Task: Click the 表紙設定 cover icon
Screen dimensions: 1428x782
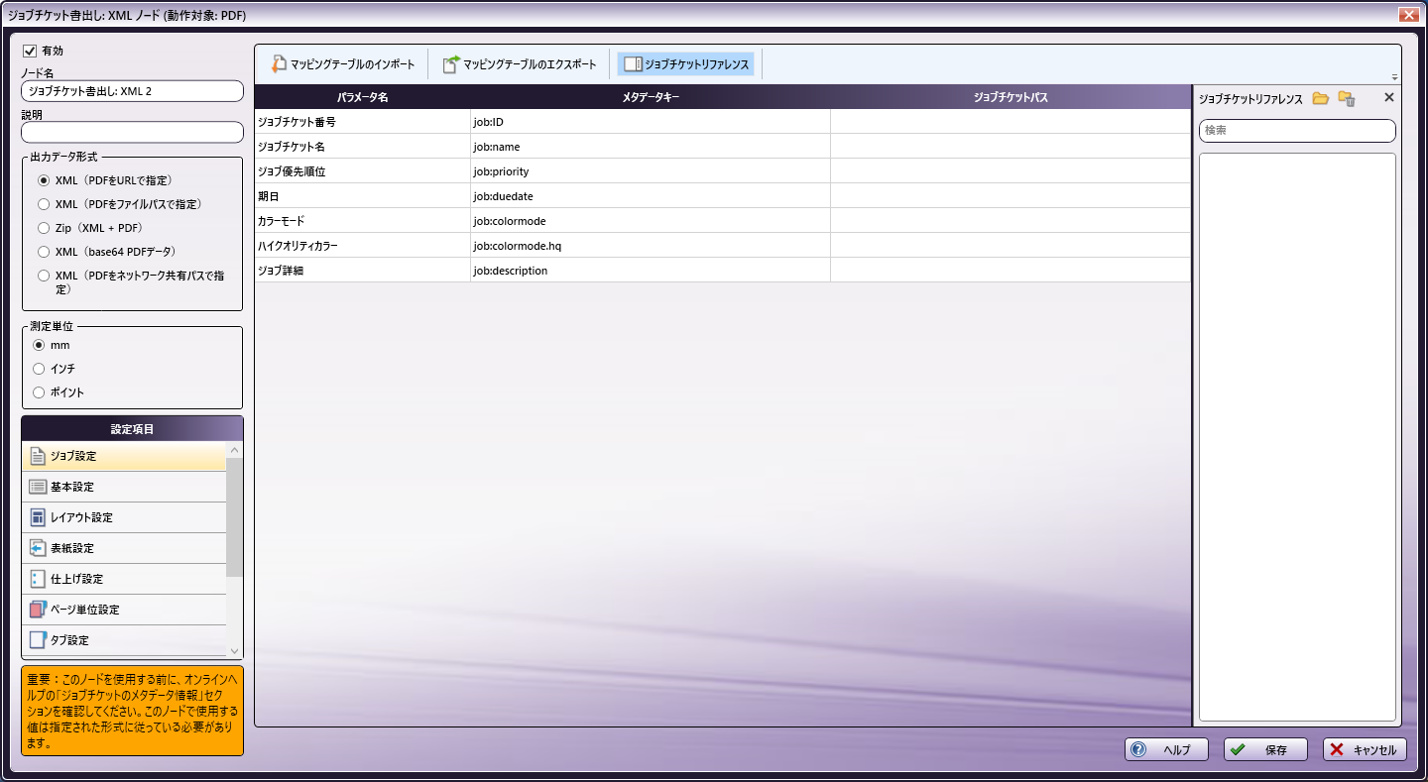Action: (38, 548)
